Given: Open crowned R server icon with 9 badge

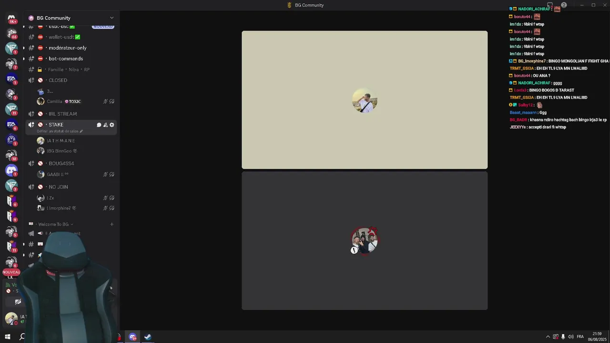Looking at the screenshot, I should (11, 216).
